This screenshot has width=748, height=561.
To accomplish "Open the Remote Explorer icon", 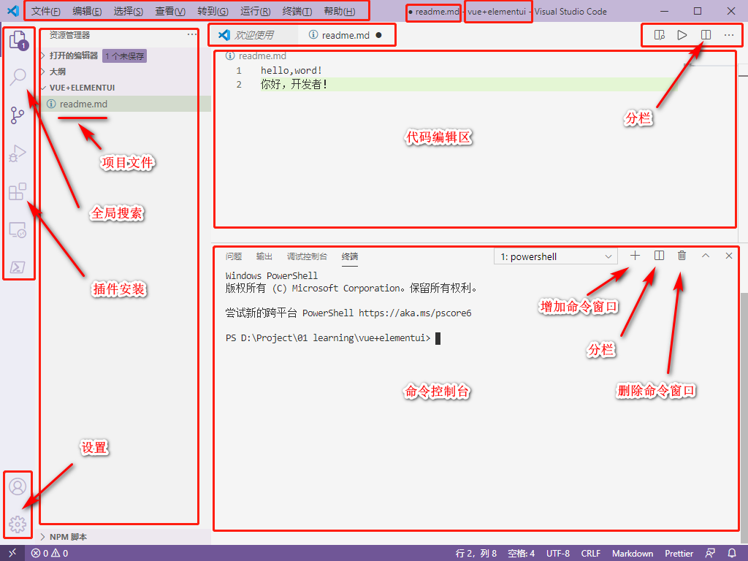I will pos(18,229).
